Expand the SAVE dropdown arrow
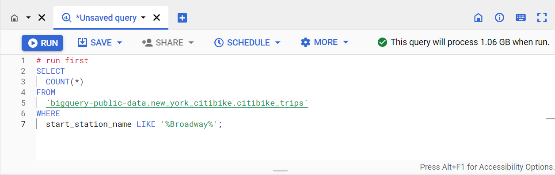Image resolution: width=555 pixels, height=175 pixels. point(119,43)
